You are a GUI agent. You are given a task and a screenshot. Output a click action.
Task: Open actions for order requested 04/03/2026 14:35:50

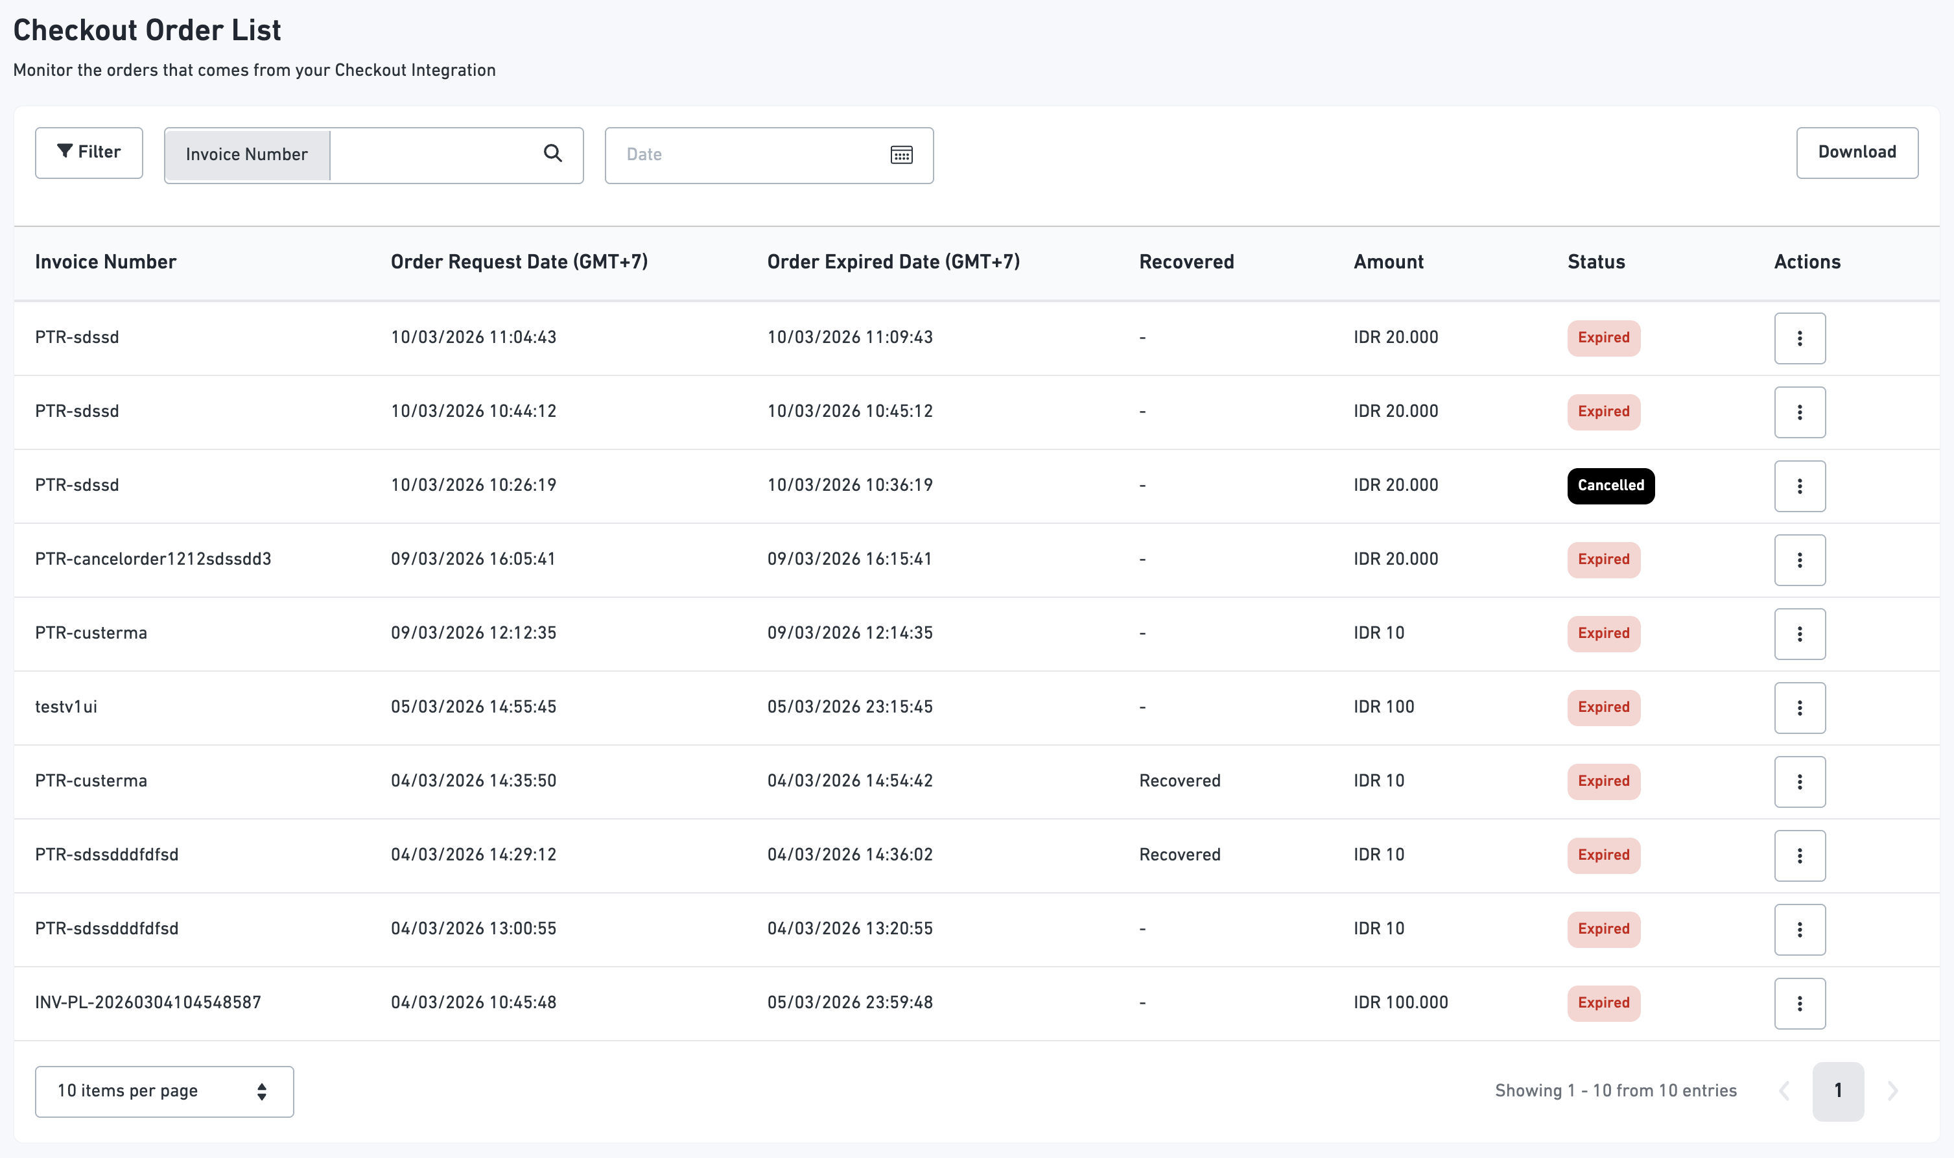click(1799, 781)
